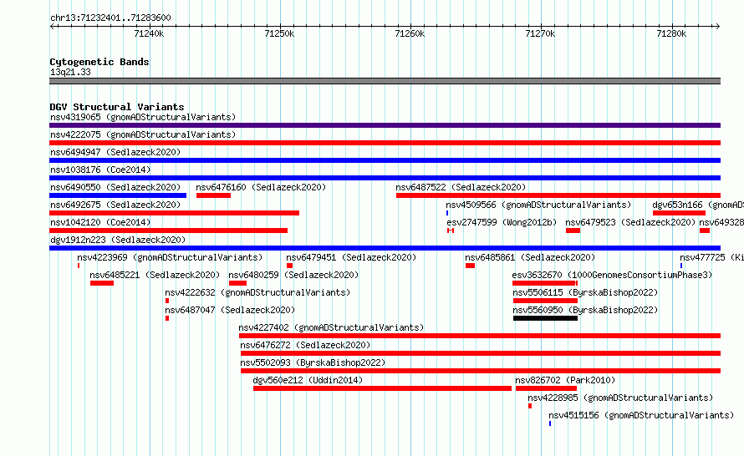
Task: Select the red nsv6480259 variant bar
Action: coord(237,283)
